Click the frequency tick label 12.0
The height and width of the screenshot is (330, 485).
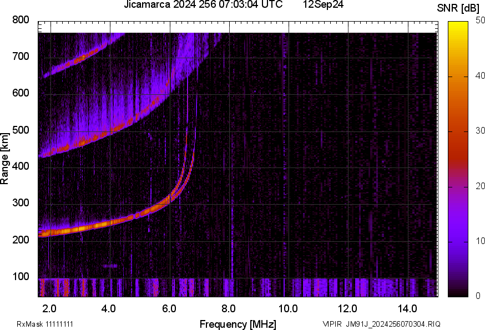348,309
